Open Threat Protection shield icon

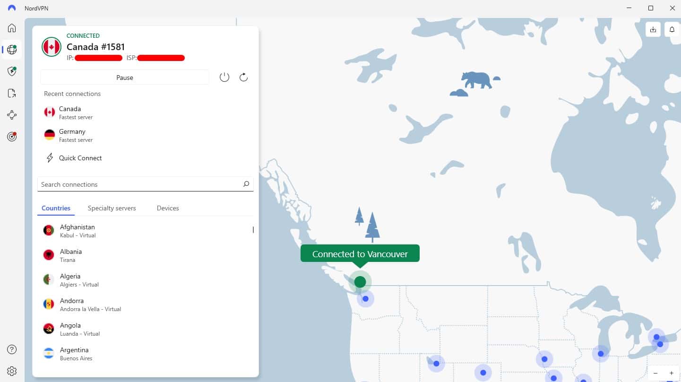[x=12, y=71]
